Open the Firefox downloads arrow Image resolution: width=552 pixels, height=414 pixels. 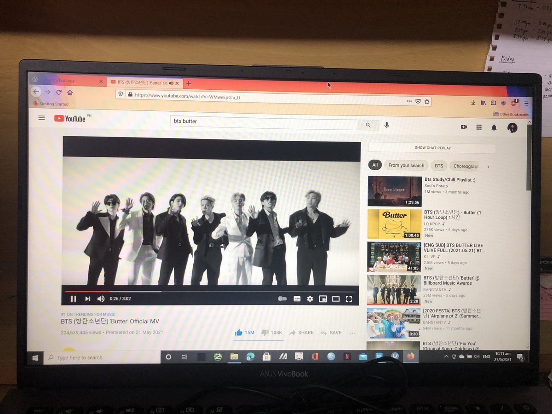(473, 103)
